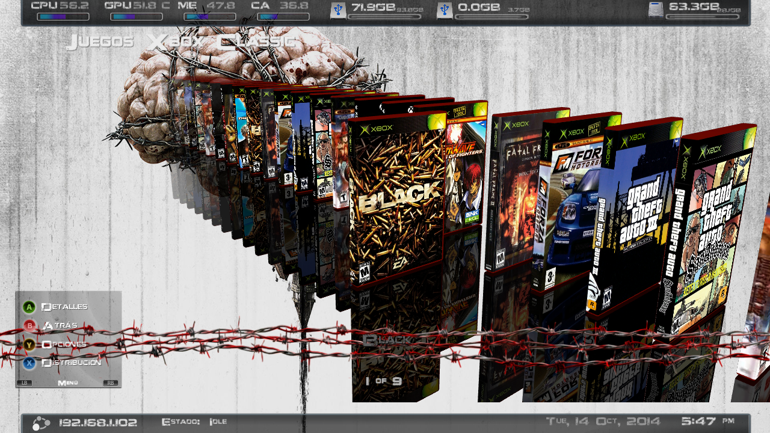Click the red B button icon
This screenshot has width=770, height=433.
[29, 326]
